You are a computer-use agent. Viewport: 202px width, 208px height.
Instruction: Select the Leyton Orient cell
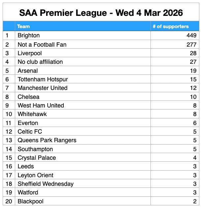pos(35,175)
